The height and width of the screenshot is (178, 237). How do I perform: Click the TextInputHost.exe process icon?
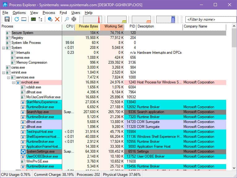click(x=23, y=132)
